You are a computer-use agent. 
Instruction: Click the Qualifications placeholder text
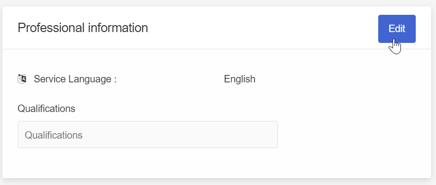54,135
